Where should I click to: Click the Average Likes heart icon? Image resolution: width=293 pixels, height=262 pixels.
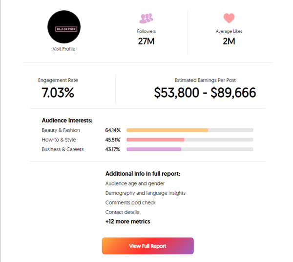click(229, 19)
